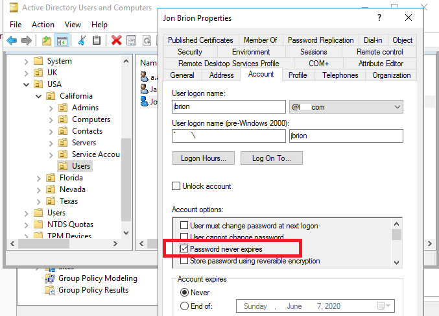
Task: Click the Logon Hours button
Action: click(204, 158)
